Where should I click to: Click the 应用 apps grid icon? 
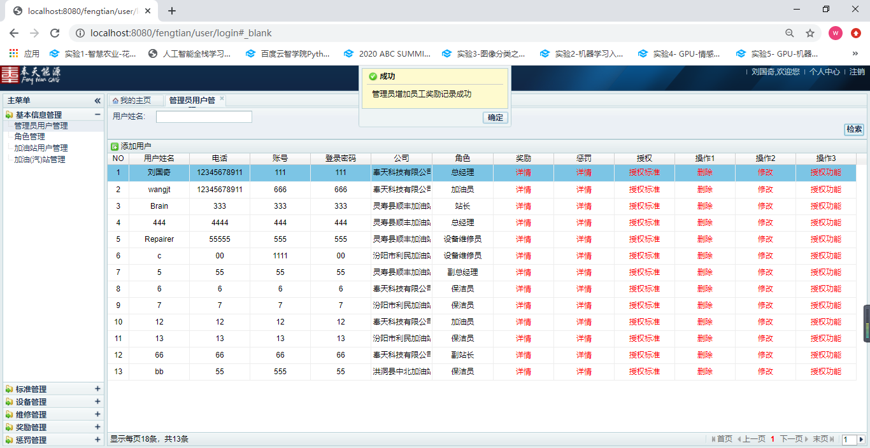13,53
